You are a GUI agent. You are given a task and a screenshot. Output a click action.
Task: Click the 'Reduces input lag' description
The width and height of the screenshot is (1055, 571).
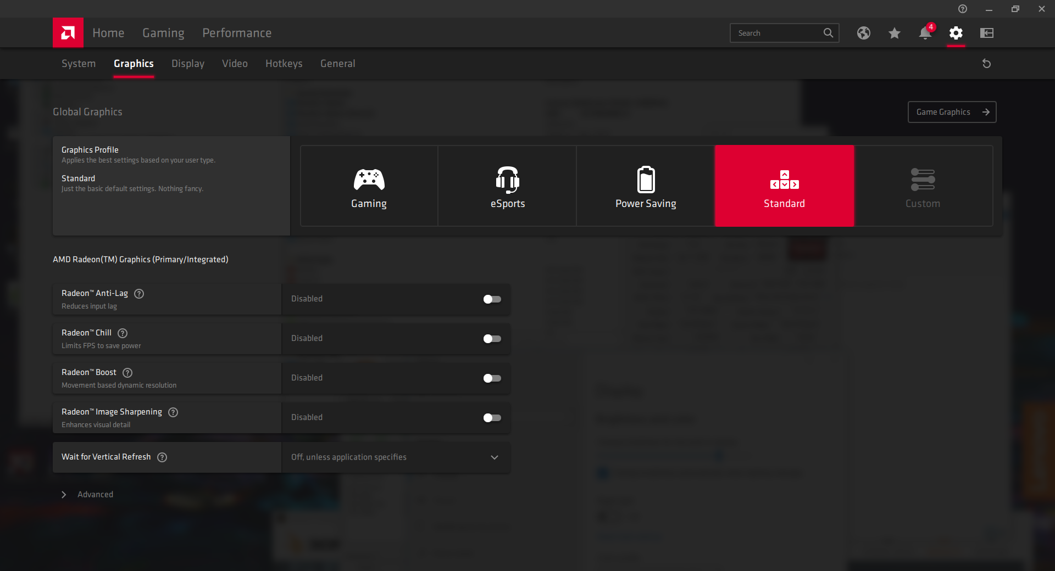89,306
